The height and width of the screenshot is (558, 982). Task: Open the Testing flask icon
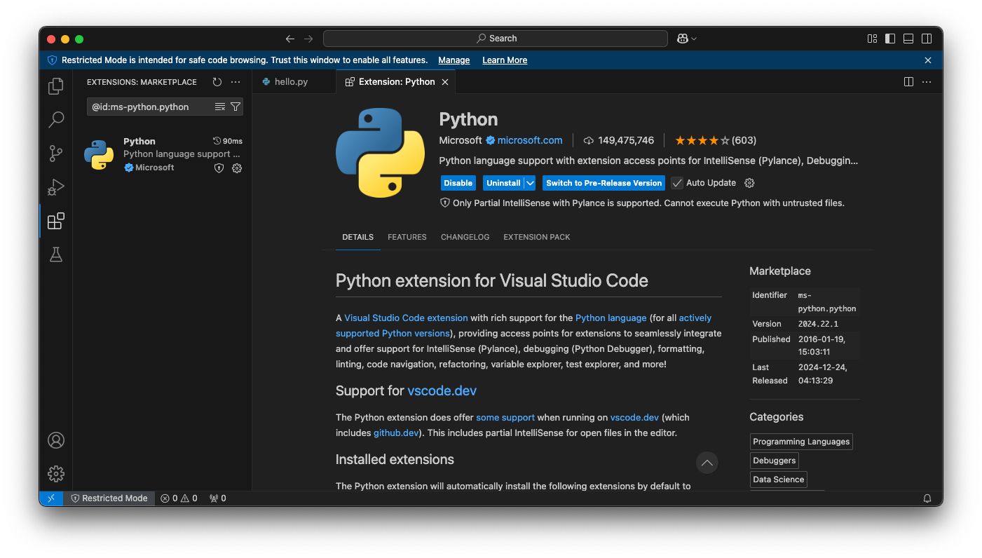56,254
